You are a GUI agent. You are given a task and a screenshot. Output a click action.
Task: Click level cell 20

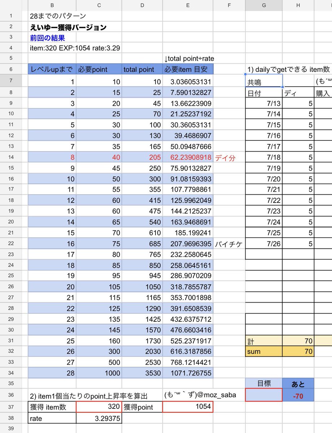[52, 287]
